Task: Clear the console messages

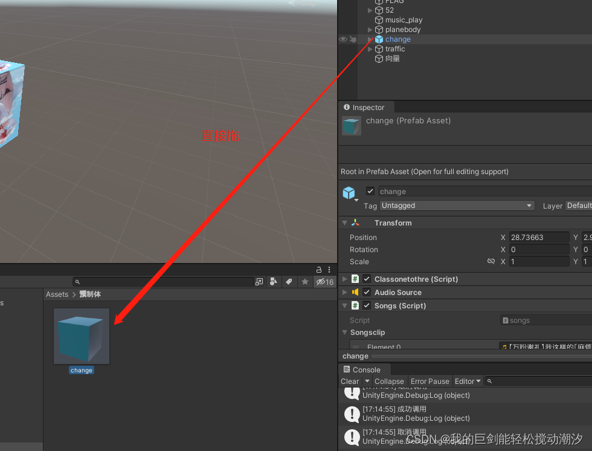Action: click(x=349, y=381)
